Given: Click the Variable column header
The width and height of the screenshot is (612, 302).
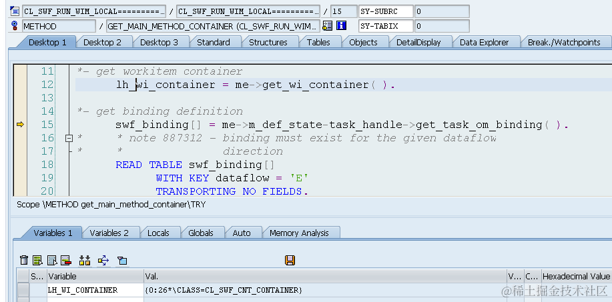Looking at the screenshot, I should 95,276.
